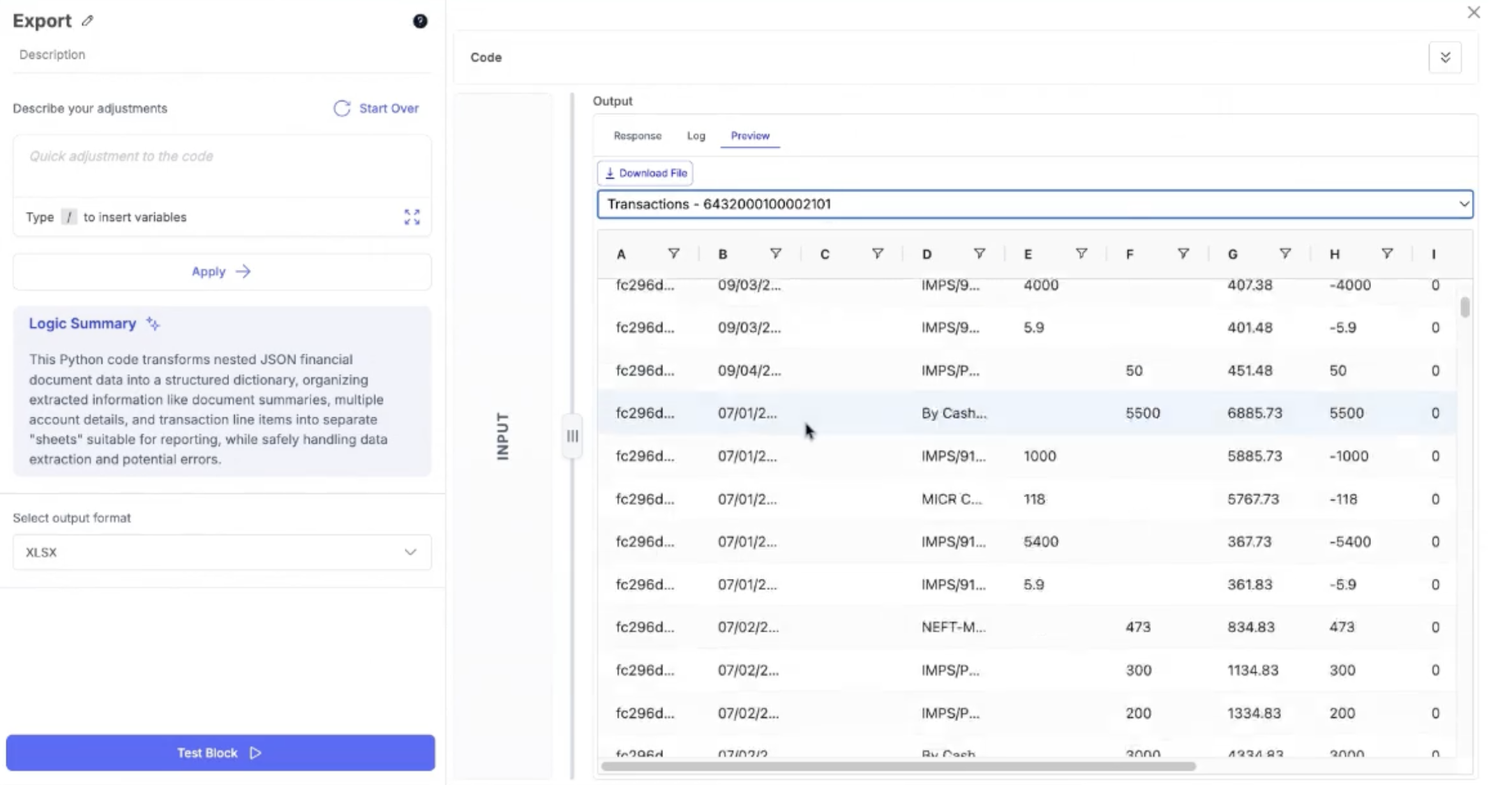The image size is (1491, 785).
Task: Click the Apply button
Action: 221,271
